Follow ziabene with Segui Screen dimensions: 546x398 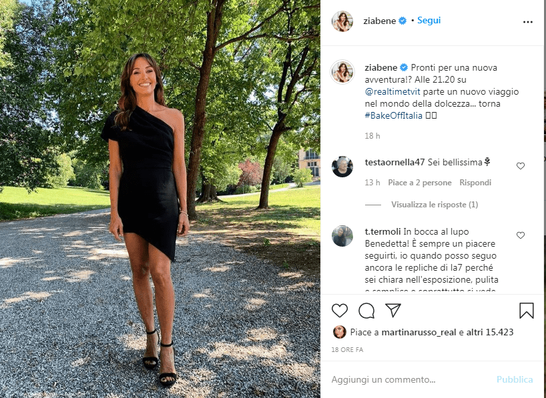[429, 21]
